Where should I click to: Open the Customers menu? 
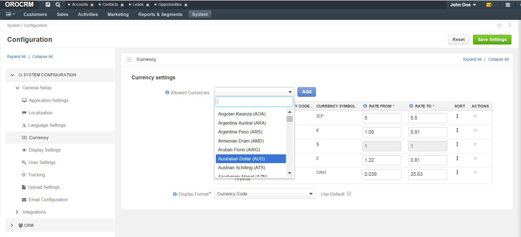click(x=35, y=14)
